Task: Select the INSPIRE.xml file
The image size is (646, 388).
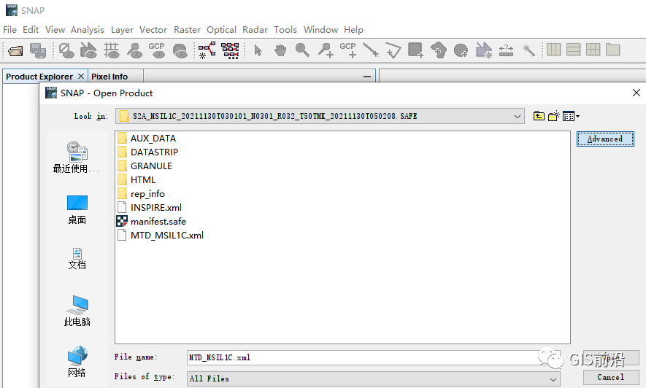Action: (156, 207)
